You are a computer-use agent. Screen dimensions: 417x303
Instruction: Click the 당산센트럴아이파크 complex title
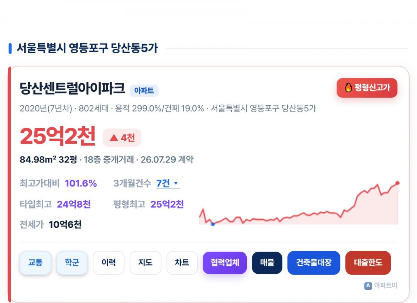pos(72,88)
